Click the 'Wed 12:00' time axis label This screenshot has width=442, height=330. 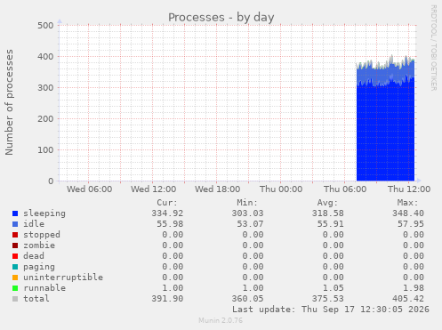(x=154, y=189)
